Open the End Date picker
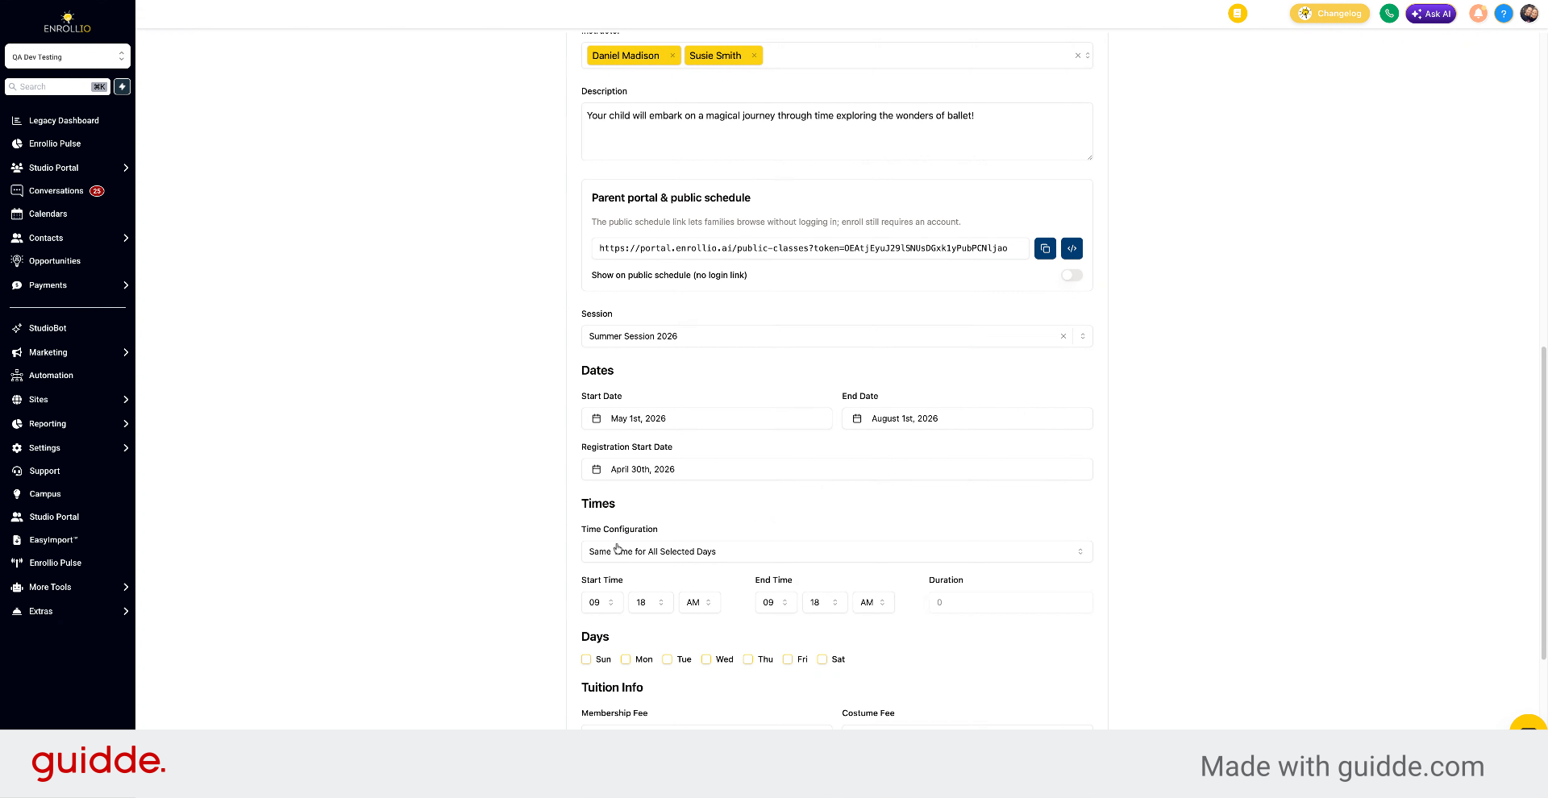 click(x=967, y=418)
